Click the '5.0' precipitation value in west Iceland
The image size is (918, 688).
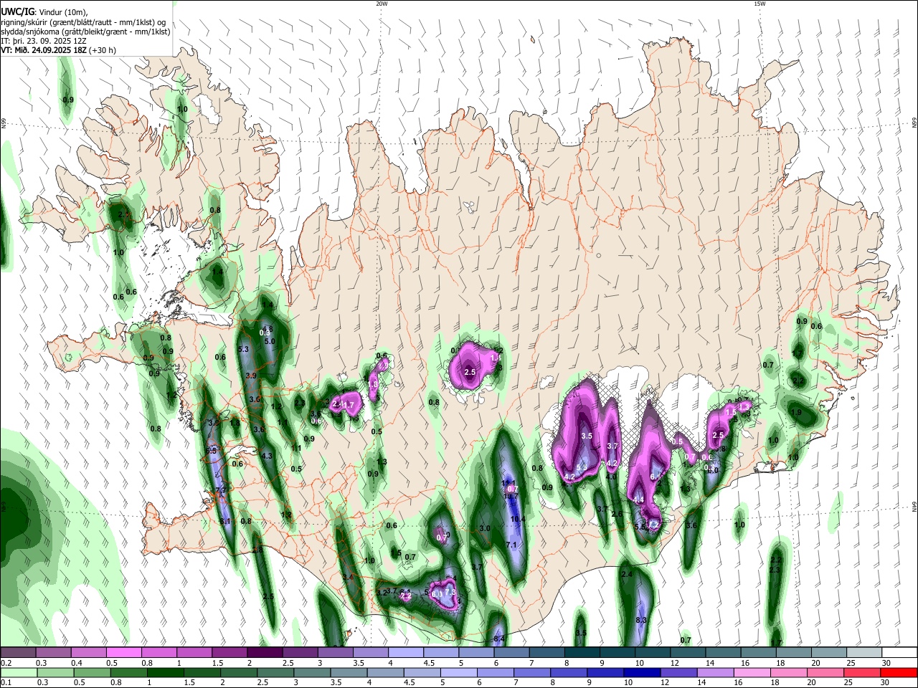(270, 342)
